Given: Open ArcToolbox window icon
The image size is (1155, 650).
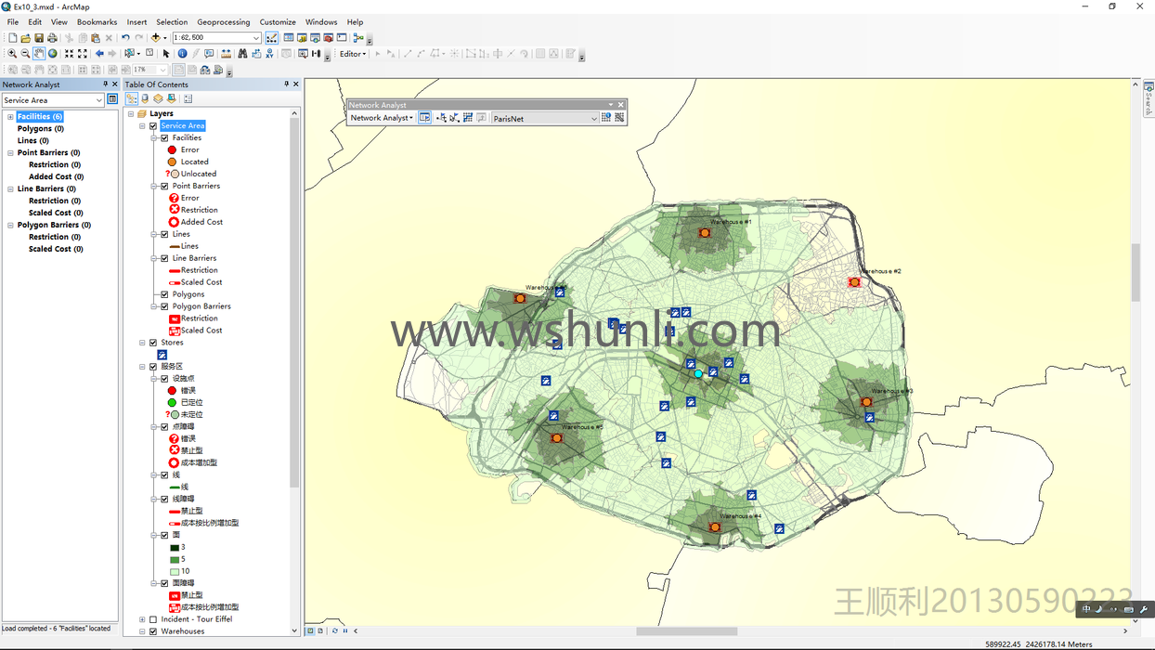Looking at the screenshot, I should coord(329,38).
